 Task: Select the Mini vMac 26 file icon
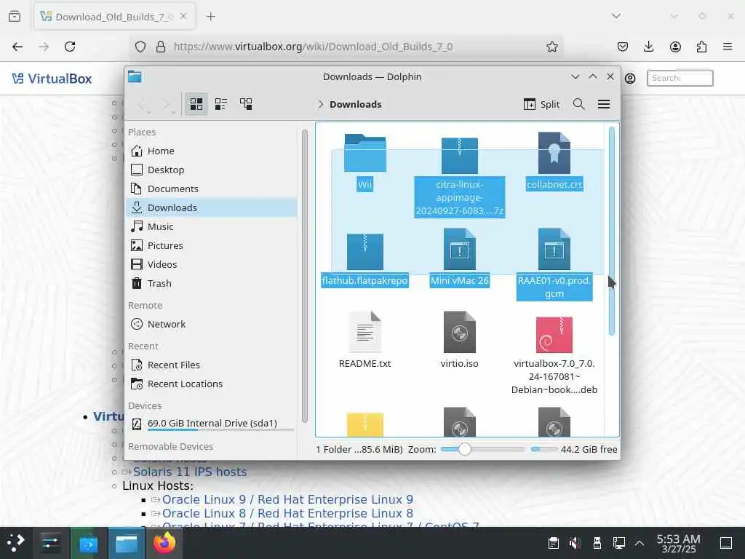(x=460, y=249)
